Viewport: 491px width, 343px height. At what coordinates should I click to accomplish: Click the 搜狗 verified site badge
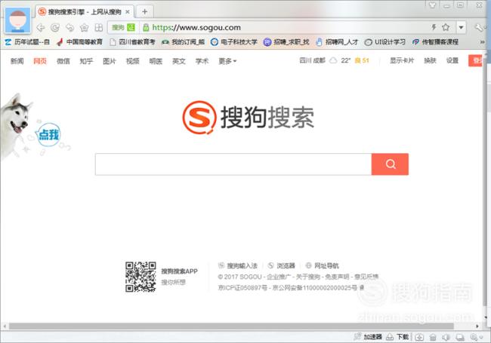click(123, 27)
